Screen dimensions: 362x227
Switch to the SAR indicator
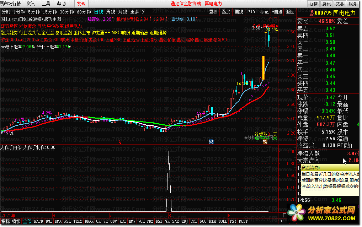pyautogui.click(x=176, y=221)
